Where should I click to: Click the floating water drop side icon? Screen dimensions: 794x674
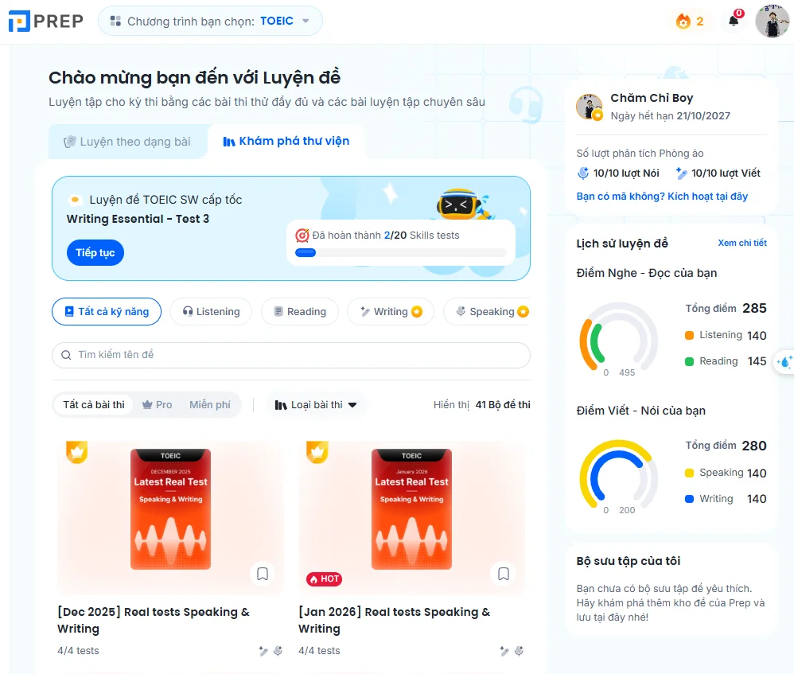[x=785, y=361]
